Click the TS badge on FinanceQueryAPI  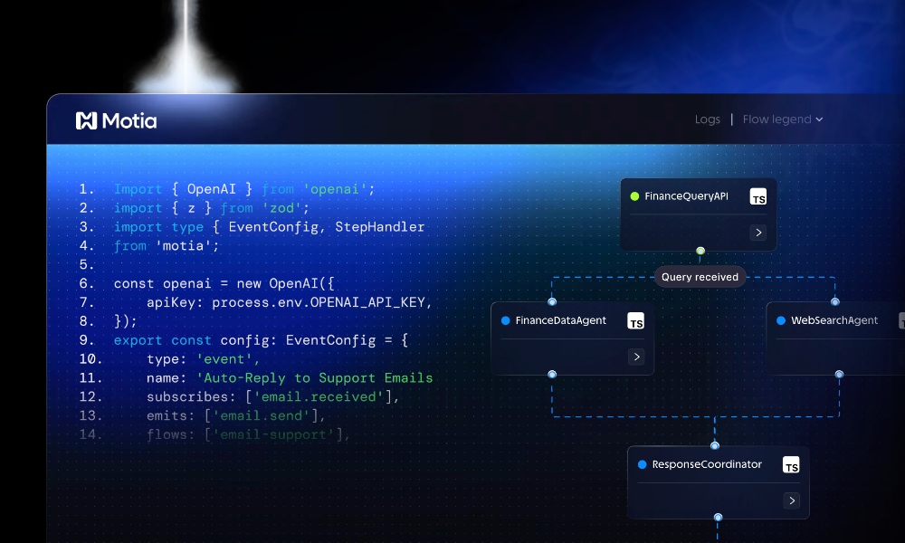tap(758, 195)
